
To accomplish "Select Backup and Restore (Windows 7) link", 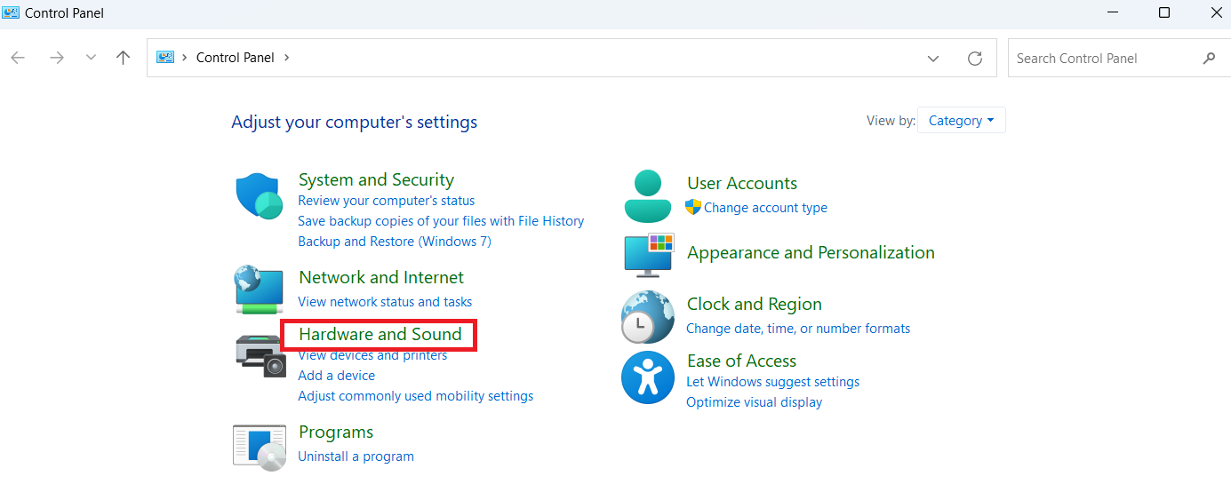I will coord(395,242).
